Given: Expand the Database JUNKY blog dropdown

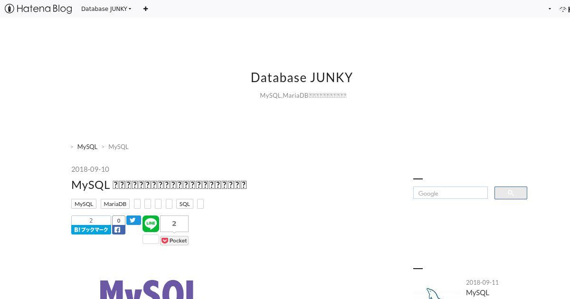Looking at the screenshot, I should pos(106,9).
